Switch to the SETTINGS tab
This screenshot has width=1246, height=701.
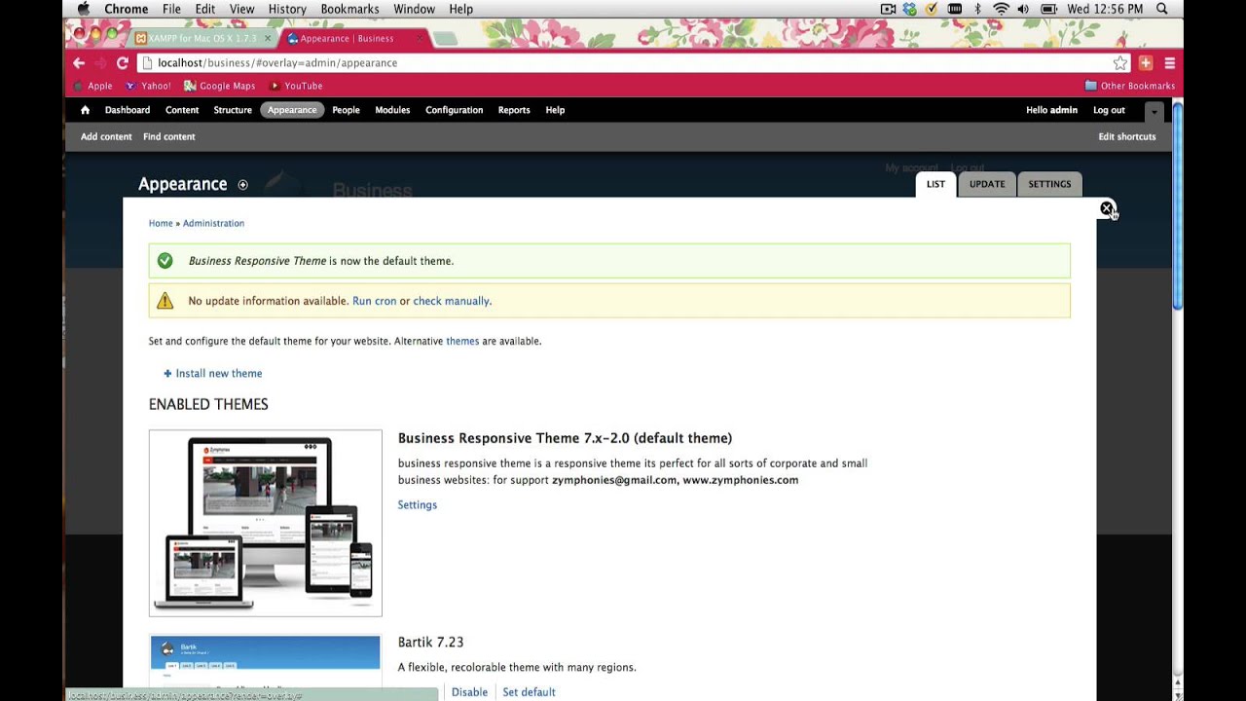coord(1049,184)
